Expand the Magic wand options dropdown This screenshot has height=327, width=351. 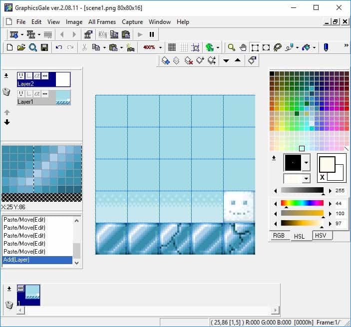click(x=297, y=47)
